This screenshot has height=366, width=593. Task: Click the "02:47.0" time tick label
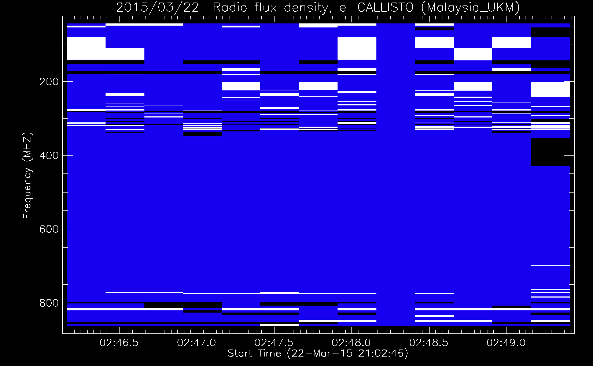[x=196, y=343]
